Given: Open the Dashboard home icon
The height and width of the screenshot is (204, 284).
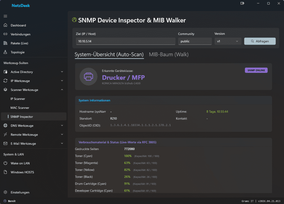Looking at the screenshot, I should coord(5,25).
